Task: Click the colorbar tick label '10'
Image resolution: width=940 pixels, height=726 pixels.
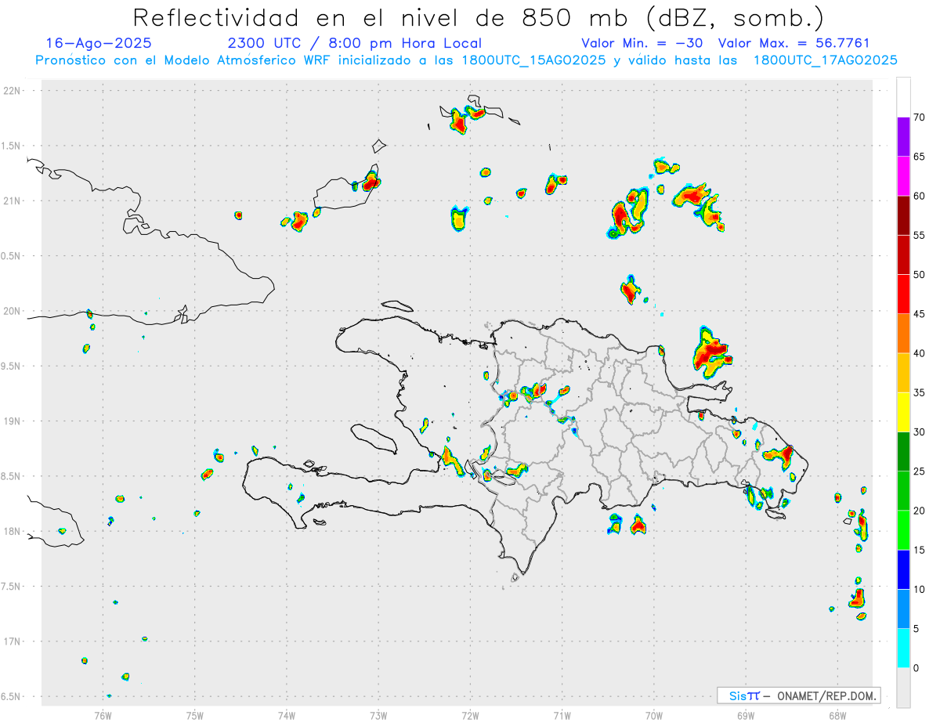Action: pos(920,590)
